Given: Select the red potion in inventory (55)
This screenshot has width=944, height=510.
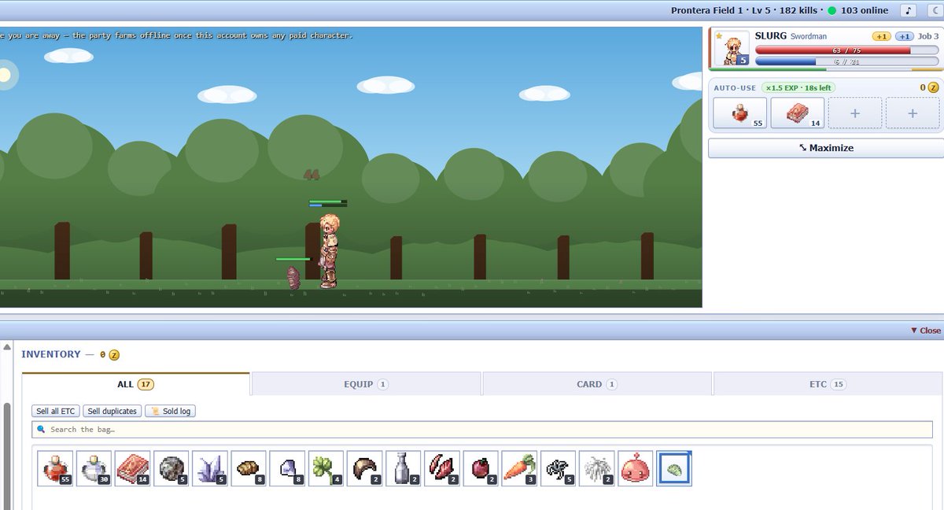Looking at the screenshot, I should [55, 468].
